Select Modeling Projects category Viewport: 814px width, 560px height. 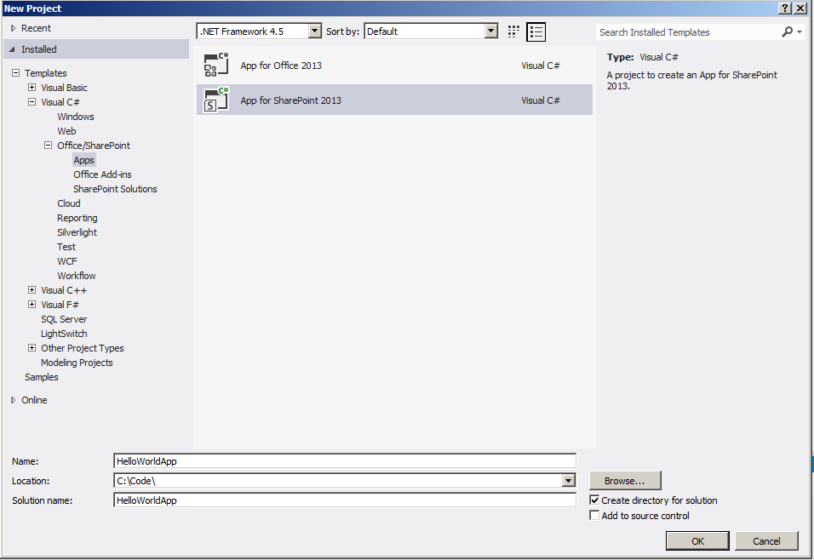coord(77,363)
